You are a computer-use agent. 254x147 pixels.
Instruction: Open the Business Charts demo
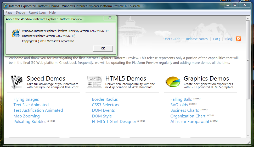pyautogui.click(x=185, y=110)
